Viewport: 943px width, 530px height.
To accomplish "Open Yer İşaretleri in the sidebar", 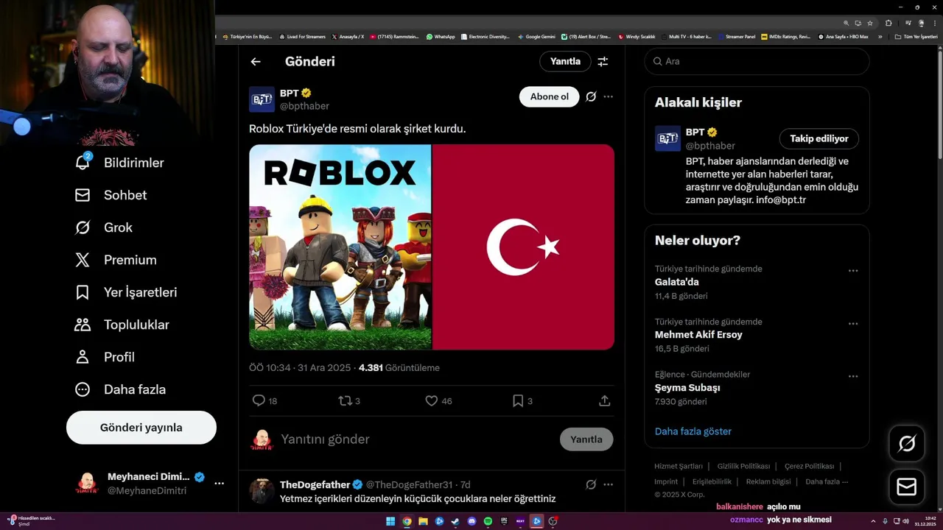I will tap(126, 292).
